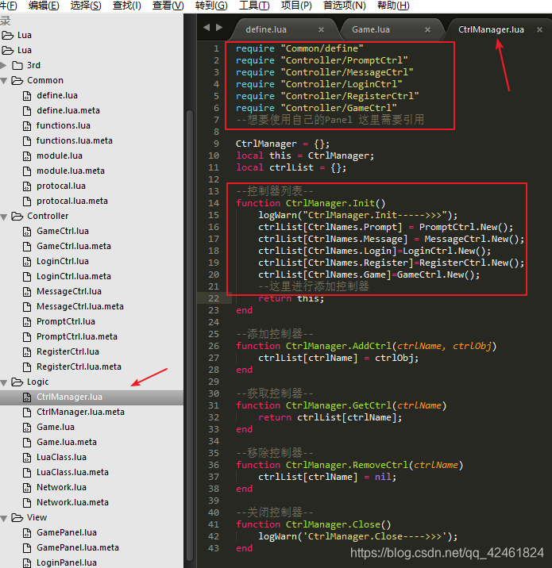Click the RegisterCtrl.lua file icon
The width and height of the screenshot is (552, 568).
point(27,352)
